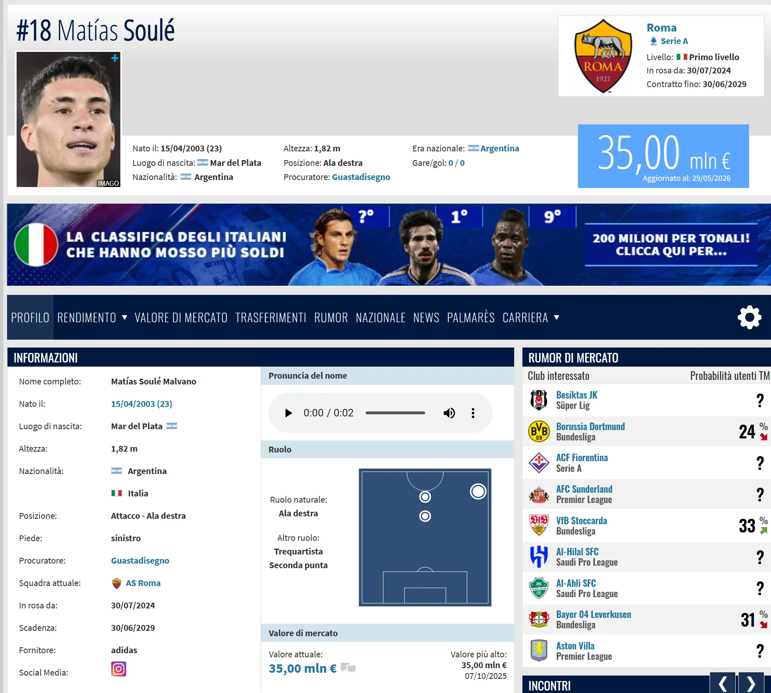Open the settings gear icon in navigation bar

pyautogui.click(x=749, y=318)
